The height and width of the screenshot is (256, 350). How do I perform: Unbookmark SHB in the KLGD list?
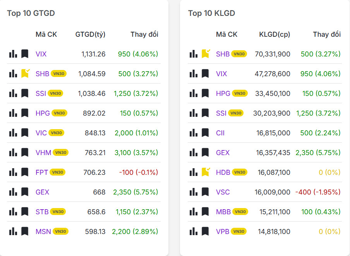click(206, 54)
